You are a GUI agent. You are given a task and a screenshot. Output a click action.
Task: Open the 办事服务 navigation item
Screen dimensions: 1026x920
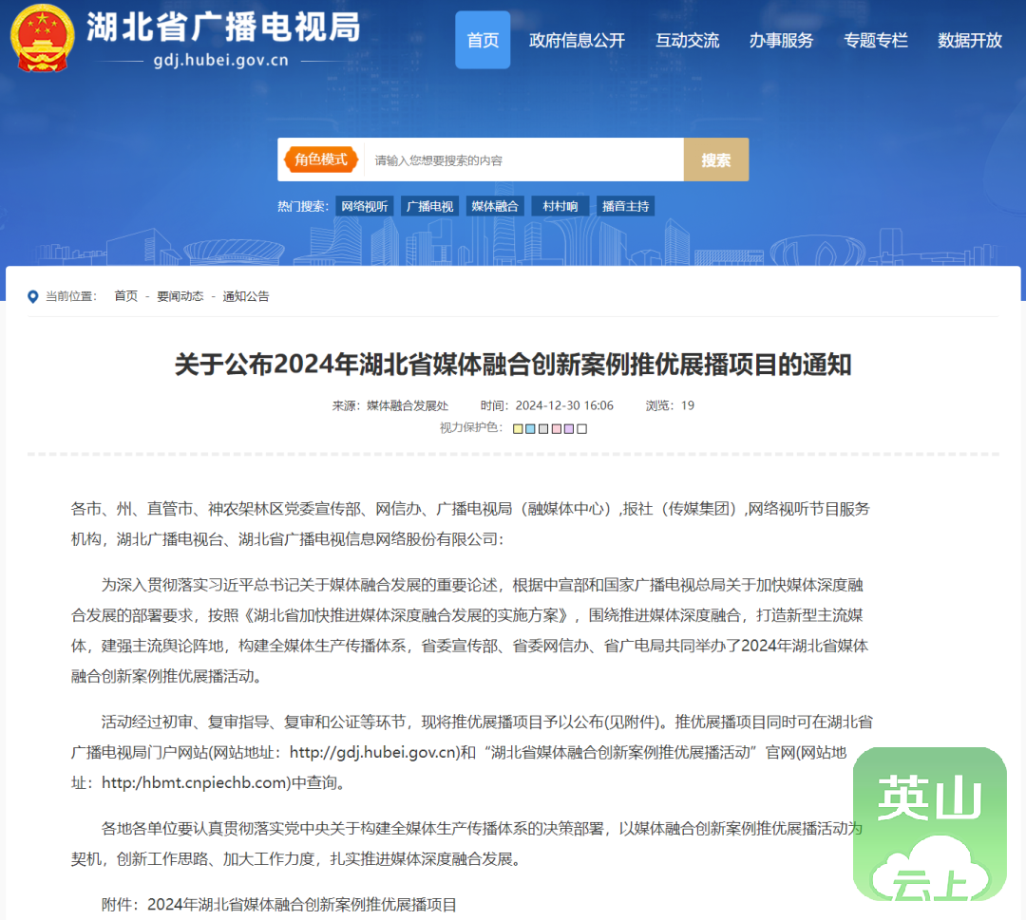click(x=781, y=40)
